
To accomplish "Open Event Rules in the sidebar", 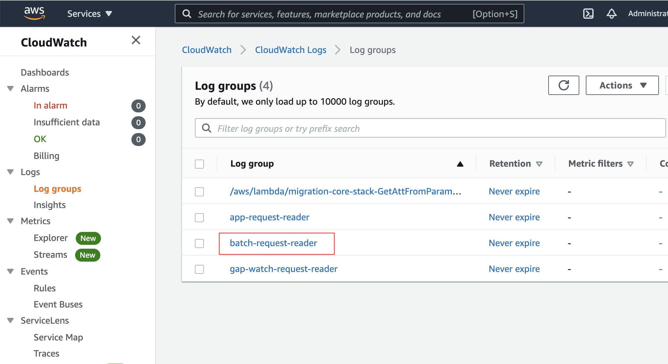I will click(45, 288).
